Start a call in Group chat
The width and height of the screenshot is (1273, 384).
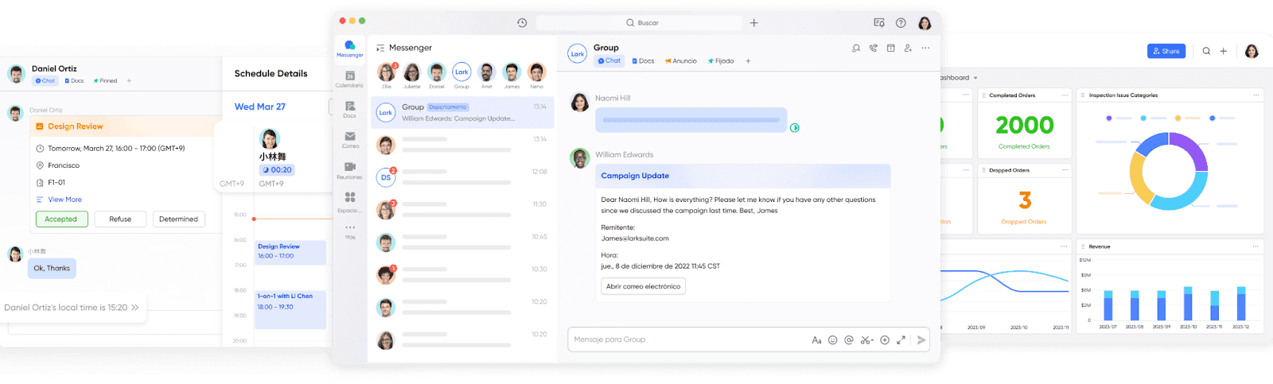[874, 48]
